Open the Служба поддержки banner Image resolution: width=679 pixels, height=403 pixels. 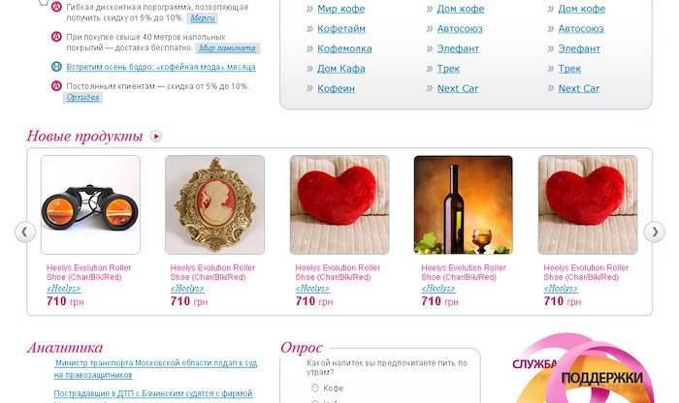[582, 370]
